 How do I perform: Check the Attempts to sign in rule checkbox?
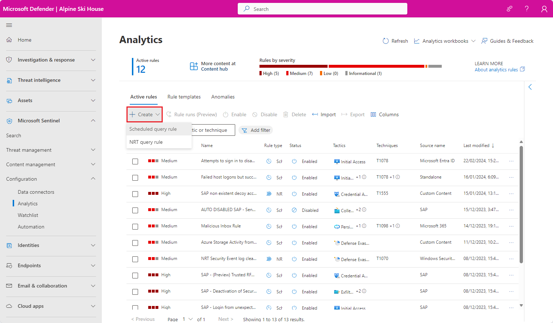(x=135, y=161)
